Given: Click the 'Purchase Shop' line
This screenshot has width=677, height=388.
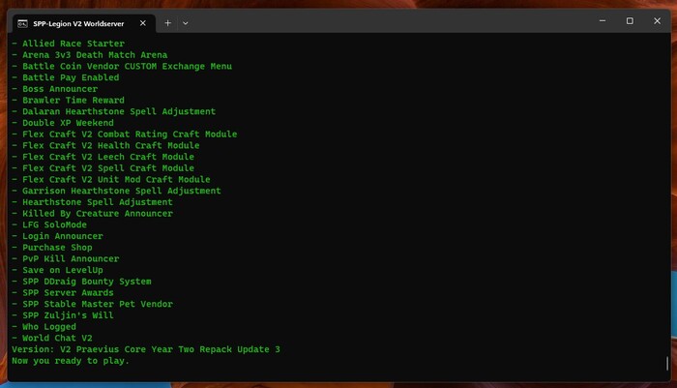Looking at the screenshot, I should [52, 248].
